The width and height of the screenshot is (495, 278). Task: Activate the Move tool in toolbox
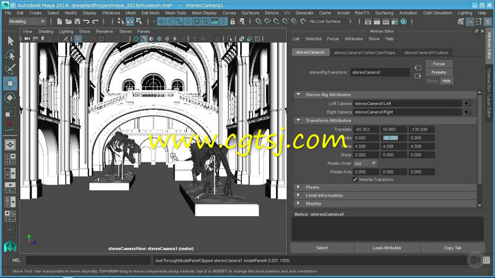pyautogui.click(x=11, y=83)
